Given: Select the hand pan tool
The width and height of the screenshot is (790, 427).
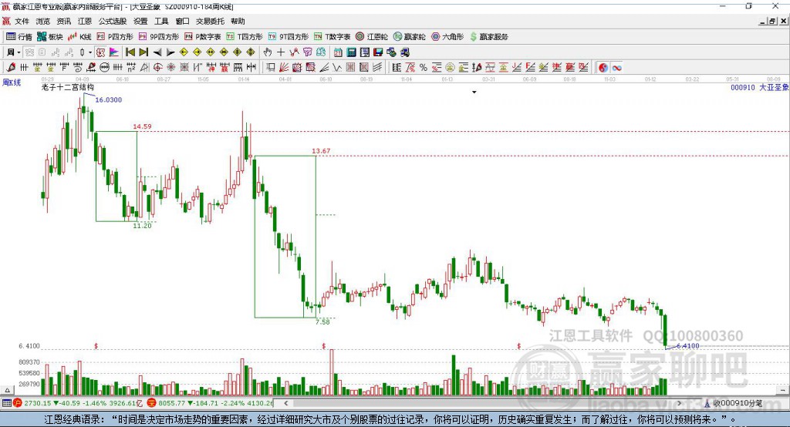Looking at the screenshot, I should click(x=267, y=52).
